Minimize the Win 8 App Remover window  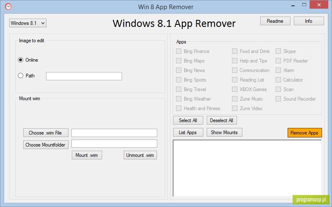tap(293, 5)
